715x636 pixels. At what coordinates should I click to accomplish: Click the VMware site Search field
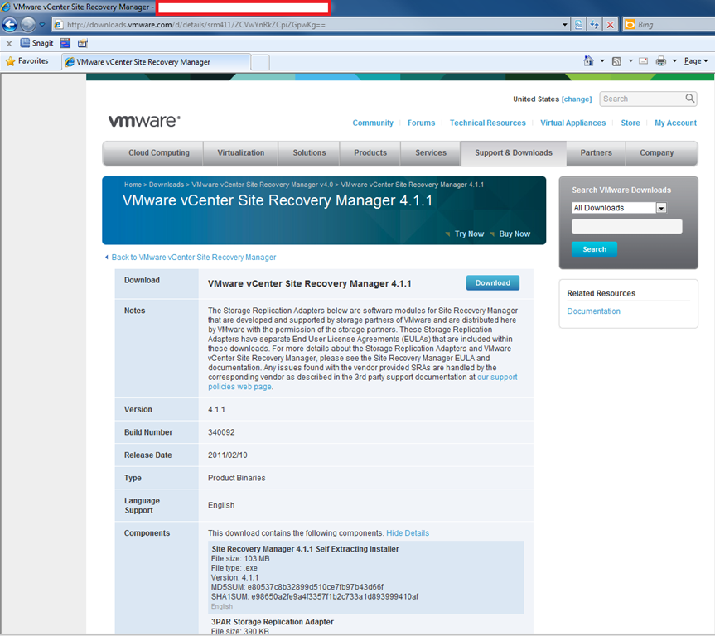(x=642, y=99)
